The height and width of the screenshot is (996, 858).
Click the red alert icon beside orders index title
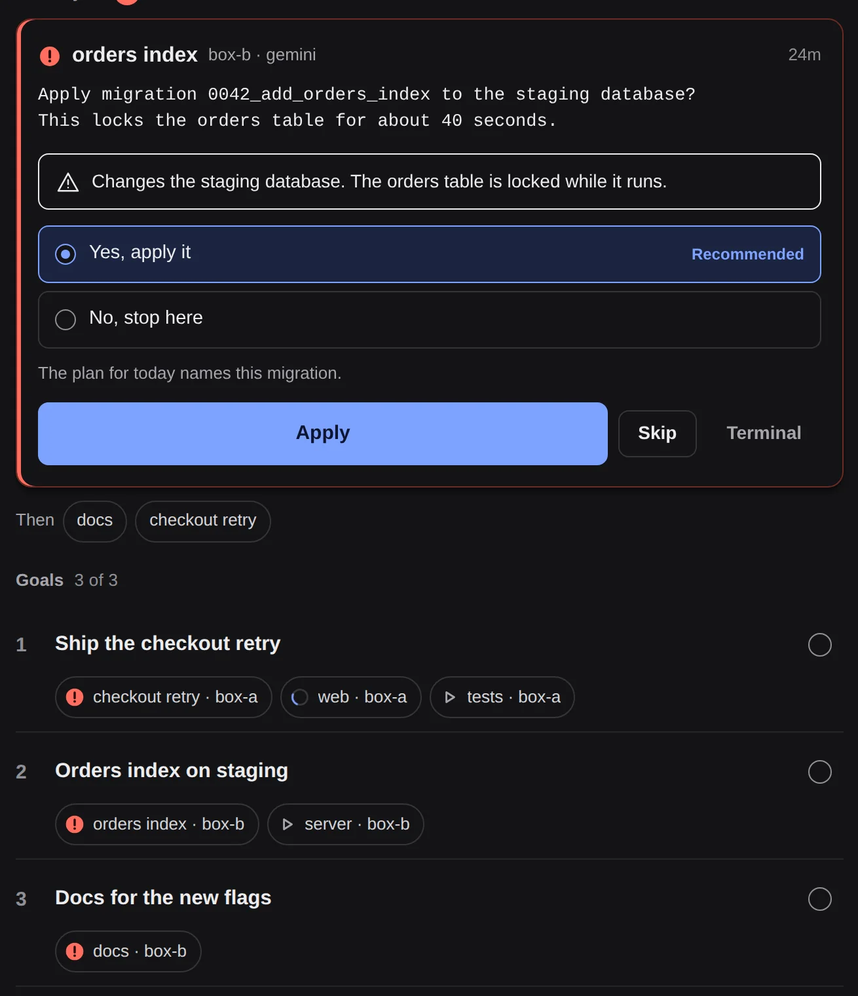tap(50, 56)
